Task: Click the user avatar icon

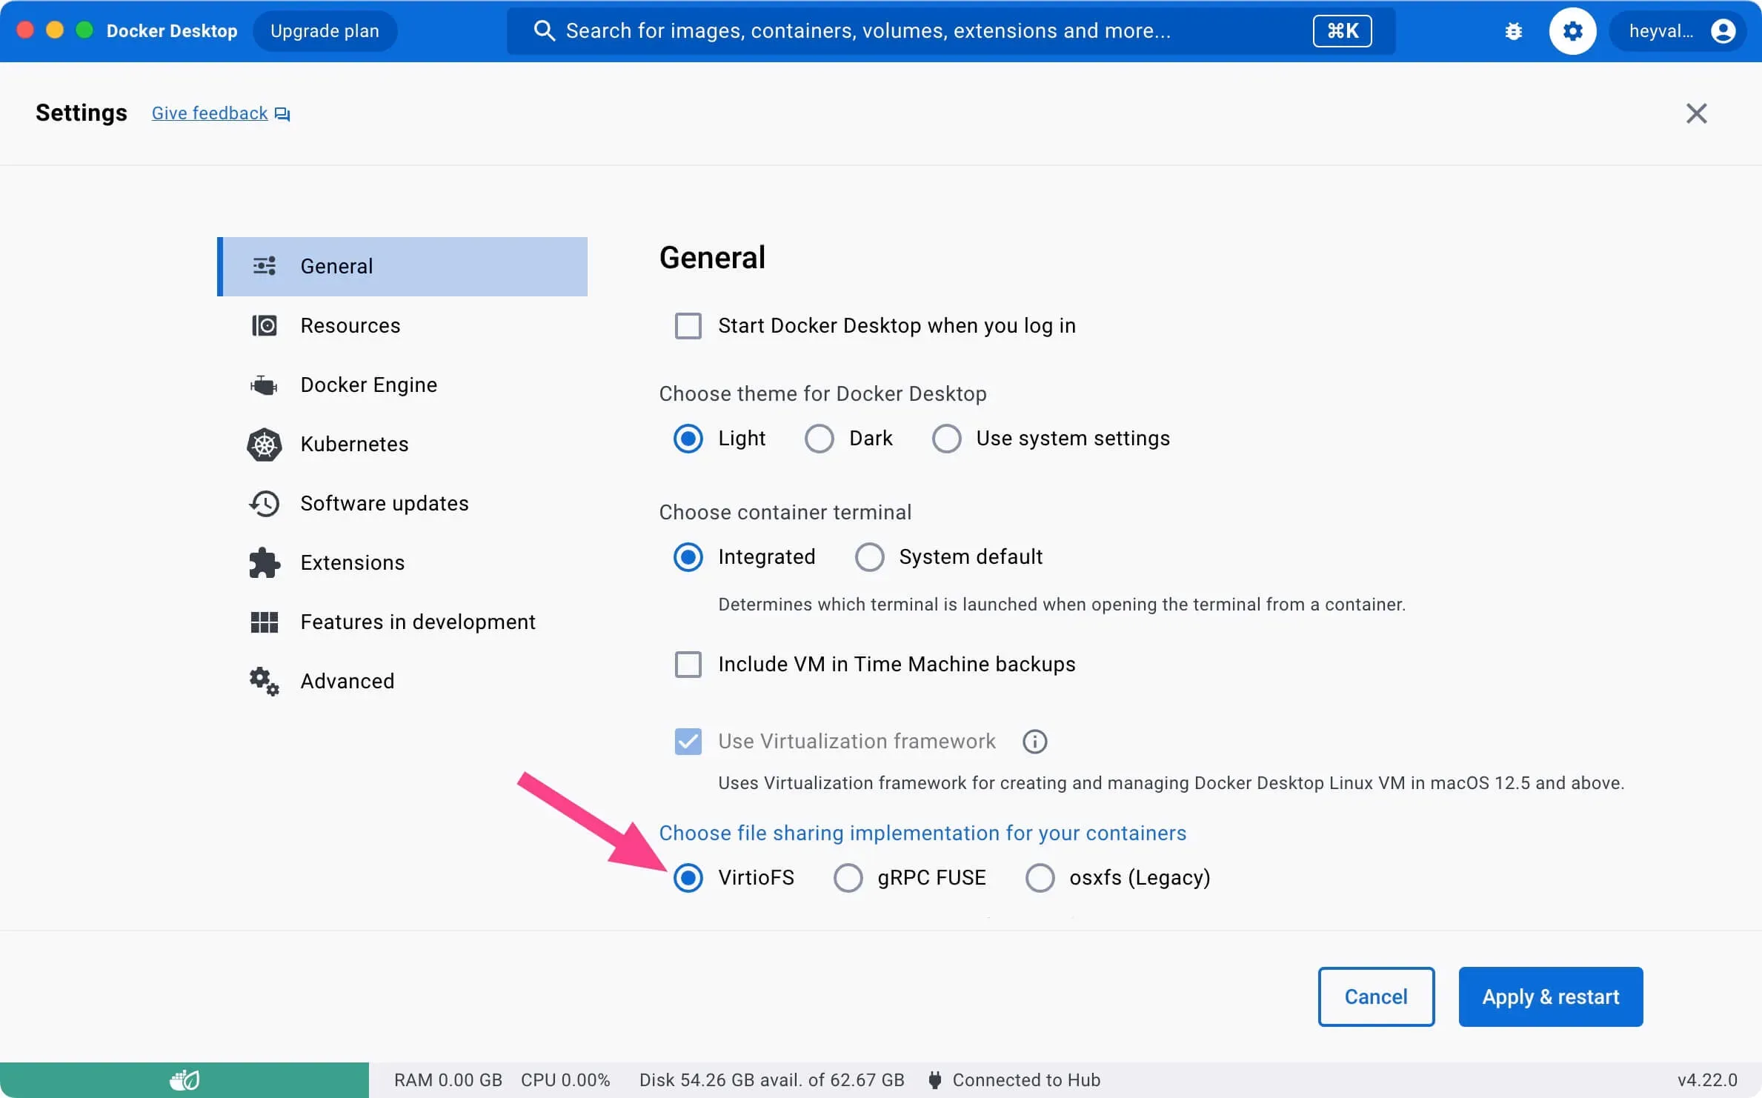Action: tap(1723, 31)
